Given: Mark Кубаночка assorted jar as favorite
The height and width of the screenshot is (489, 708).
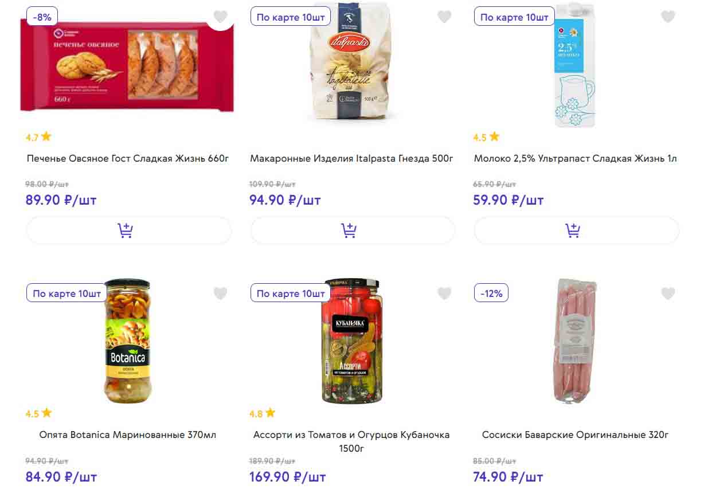Looking at the screenshot, I should 444,294.
